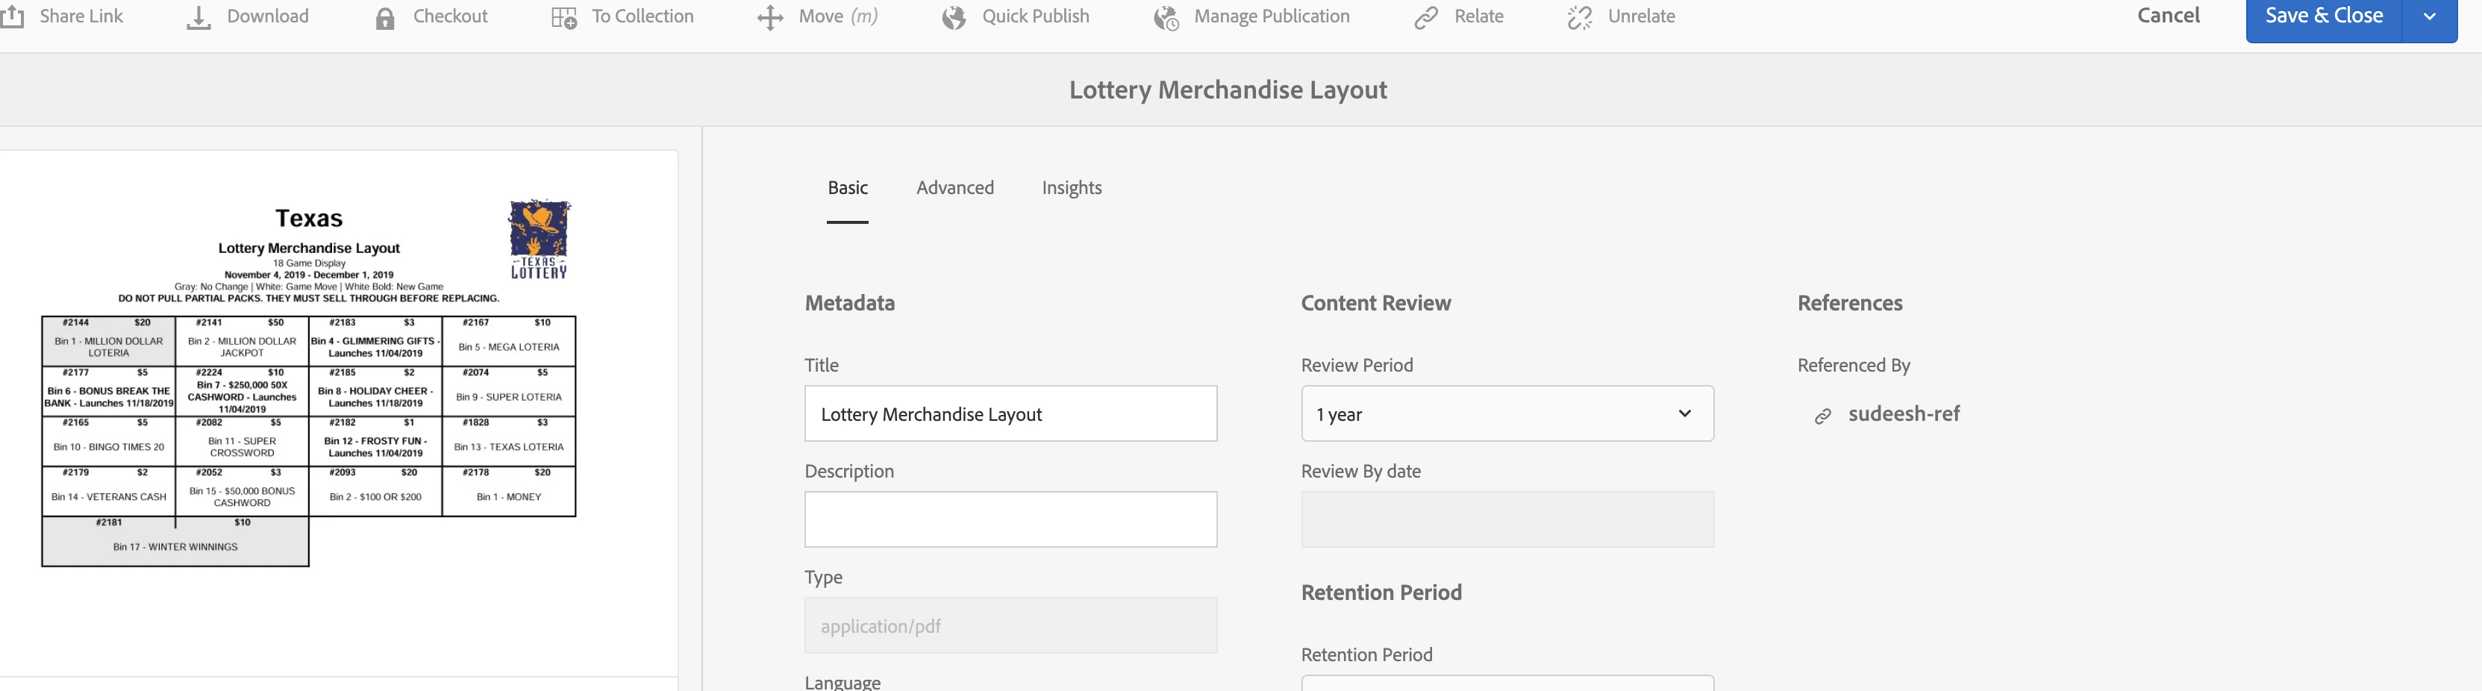Open the Retention Period dropdown
This screenshot has height=691, width=2482.
1507,682
